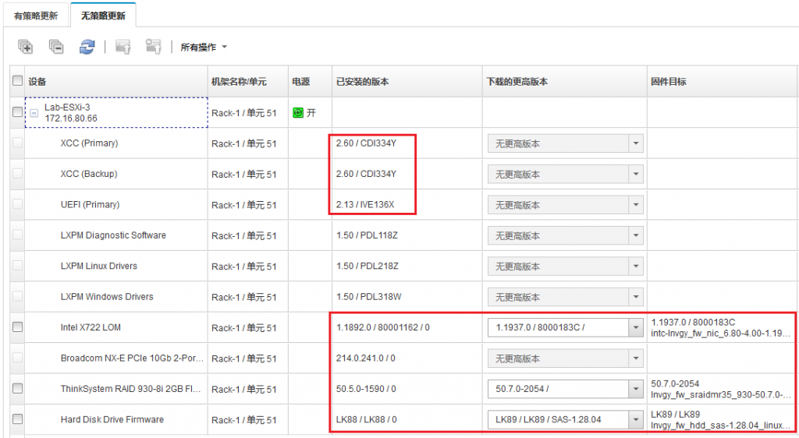The height and width of the screenshot is (438, 799).
Task: Click firmware target 1.1937.0 / 8000183C
Action: point(693,322)
